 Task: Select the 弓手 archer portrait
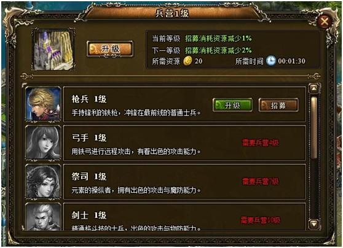click(x=43, y=142)
